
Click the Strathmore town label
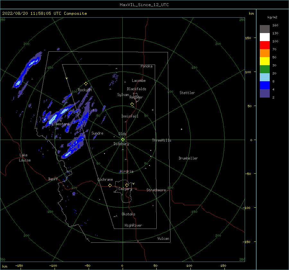coord(156,190)
